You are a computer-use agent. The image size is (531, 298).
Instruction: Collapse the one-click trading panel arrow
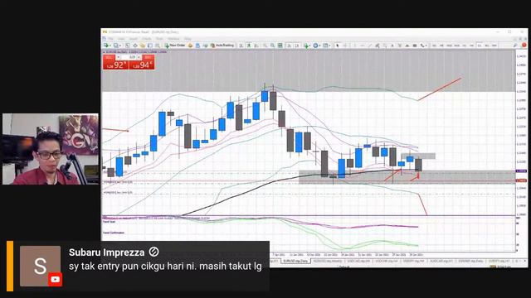(x=104, y=52)
